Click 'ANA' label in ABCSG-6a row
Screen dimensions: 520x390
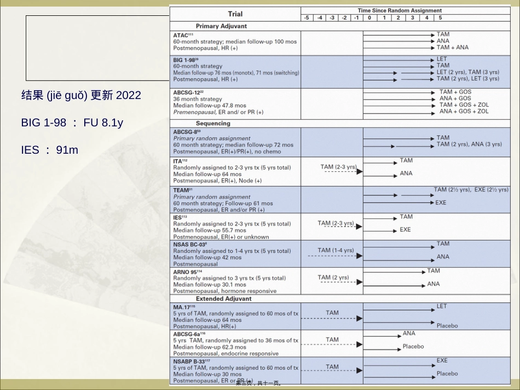pyautogui.click(x=409, y=333)
